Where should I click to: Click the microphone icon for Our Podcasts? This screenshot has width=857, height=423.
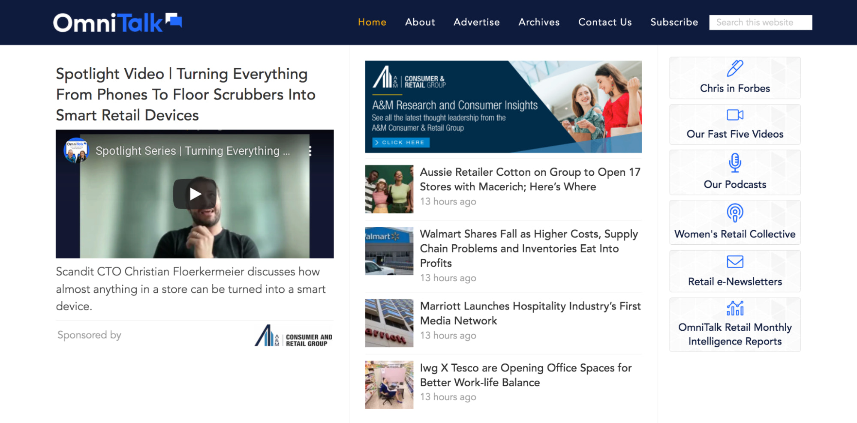(x=735, y=162)
